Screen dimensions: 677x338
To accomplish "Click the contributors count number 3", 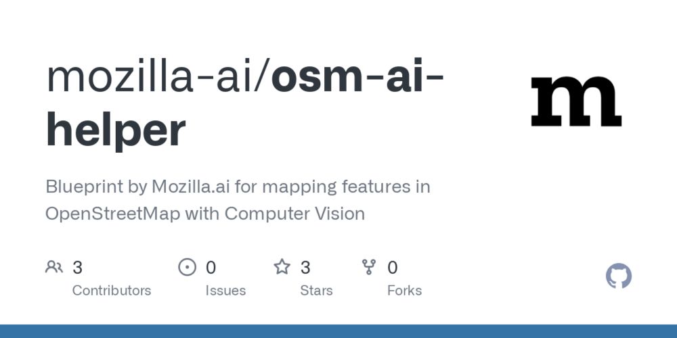I will [x=77, y=268].
